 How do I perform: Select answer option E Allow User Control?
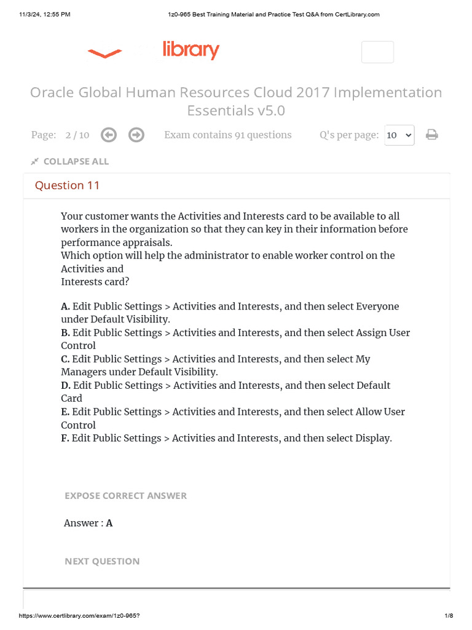tap(233, 418)
